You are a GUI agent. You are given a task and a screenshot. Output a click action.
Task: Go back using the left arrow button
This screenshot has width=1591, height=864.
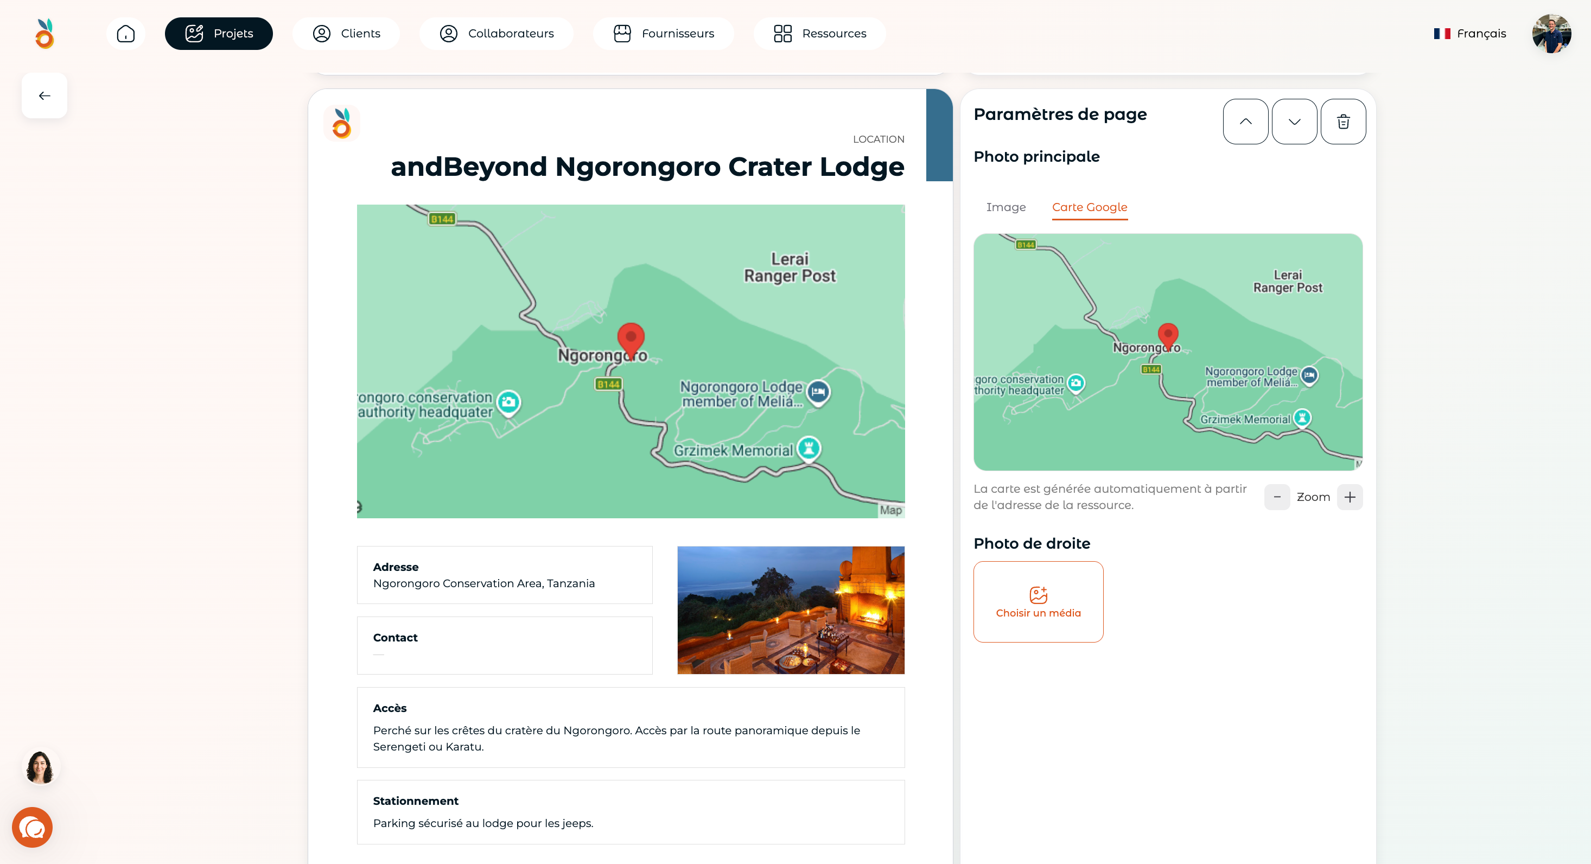point(44,96)
